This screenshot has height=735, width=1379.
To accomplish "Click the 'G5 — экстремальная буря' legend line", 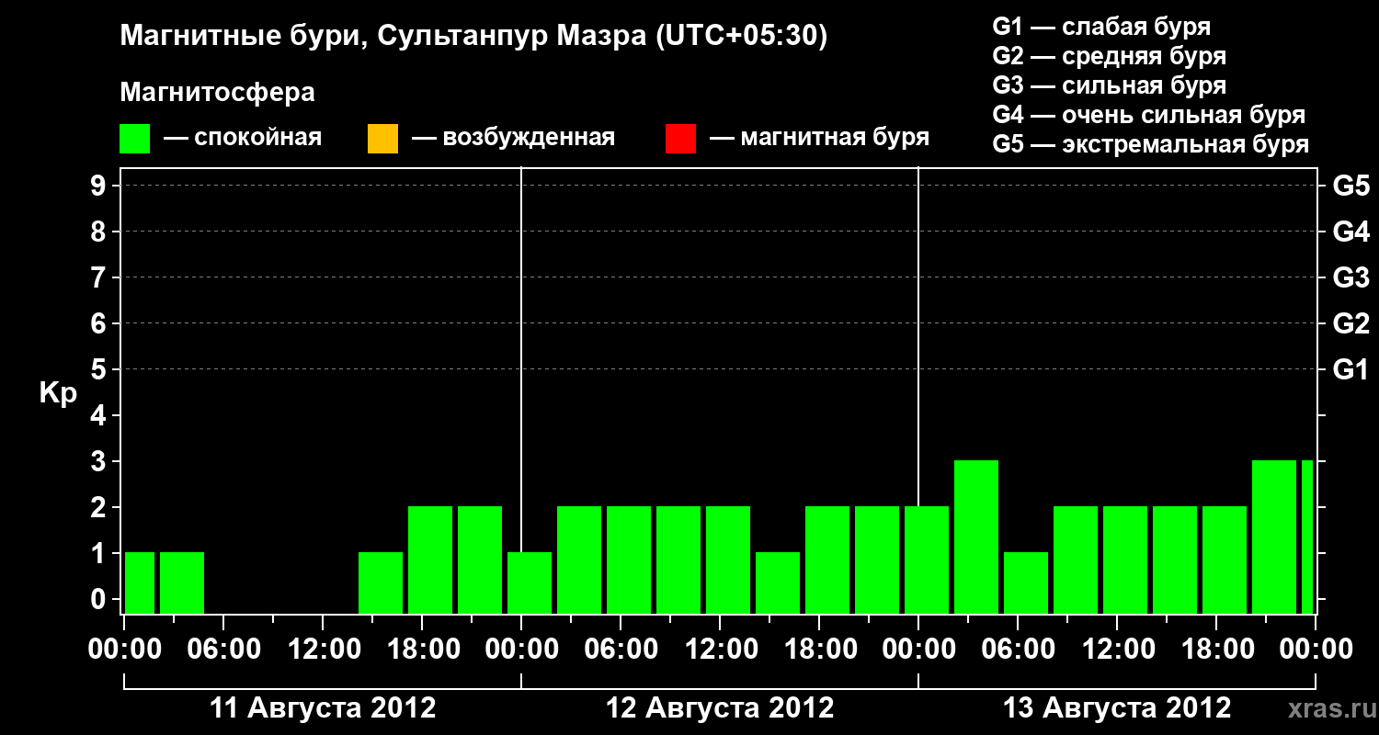I will tap(1151, 144).
